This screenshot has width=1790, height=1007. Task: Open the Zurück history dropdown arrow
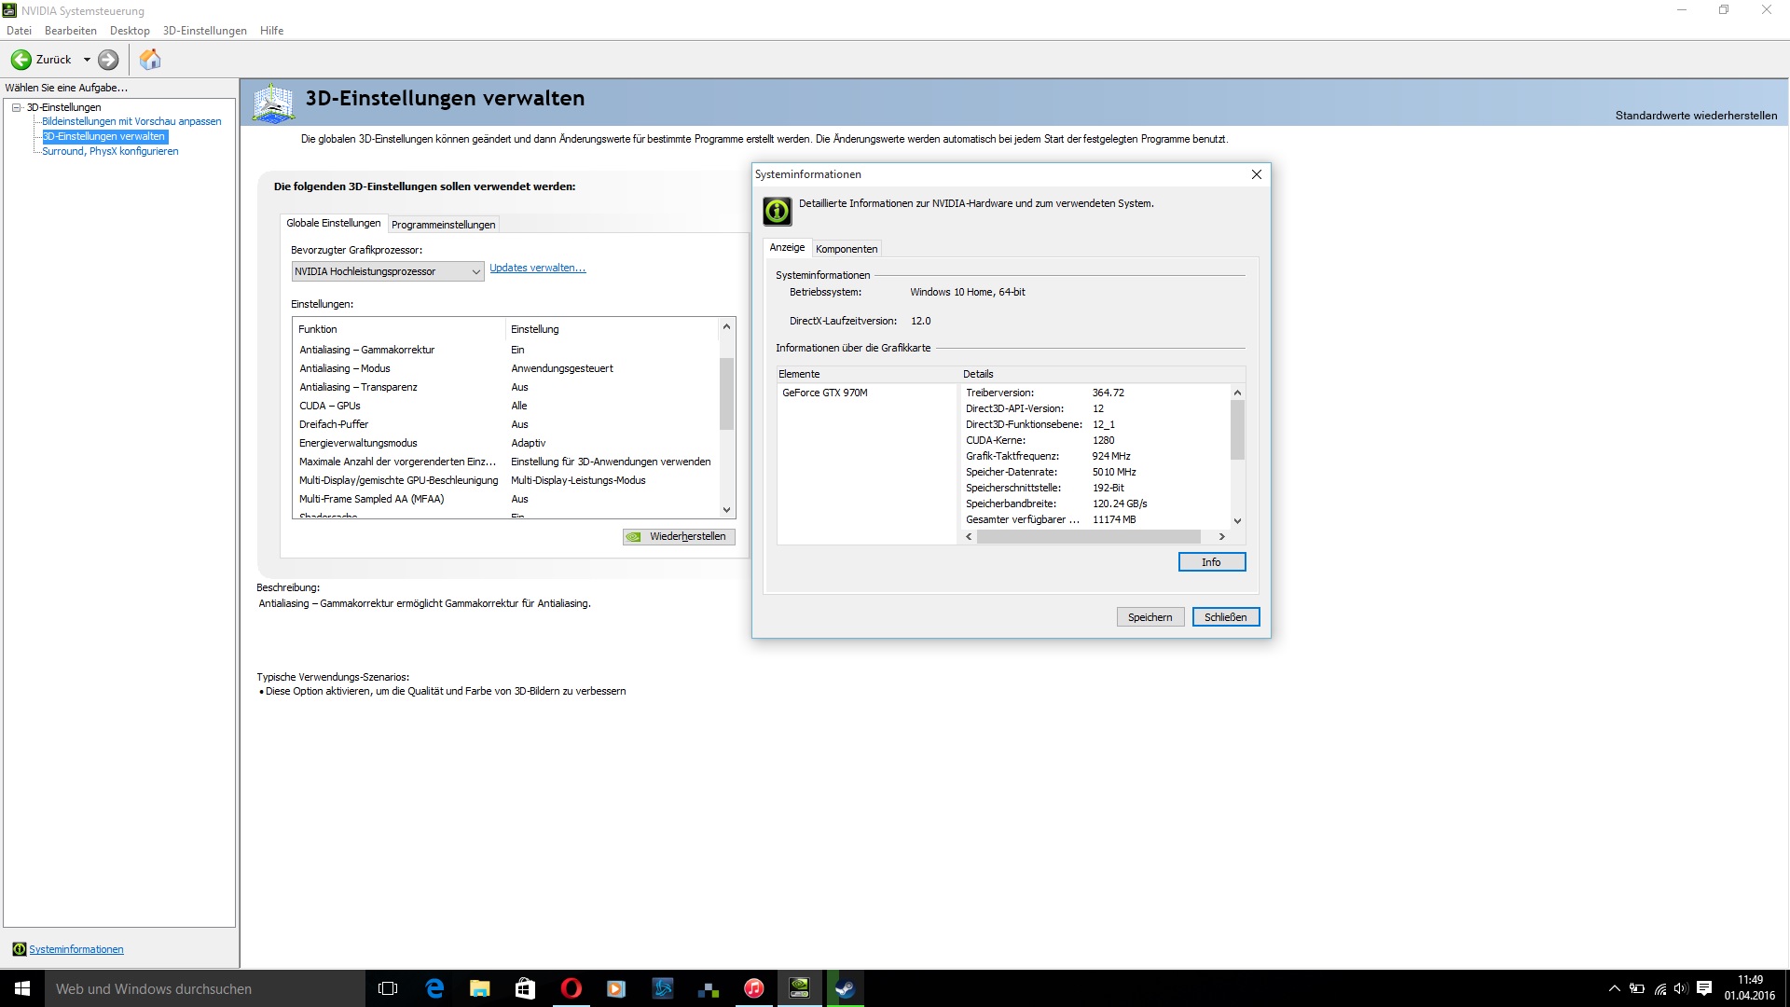coord(87,60)
